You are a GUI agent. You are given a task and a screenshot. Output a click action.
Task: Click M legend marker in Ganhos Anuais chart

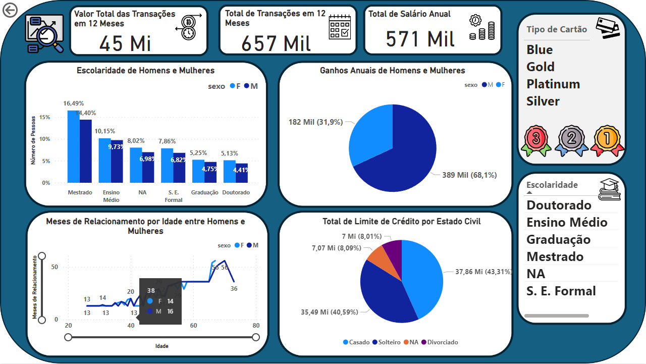click(x=484, y=85)
